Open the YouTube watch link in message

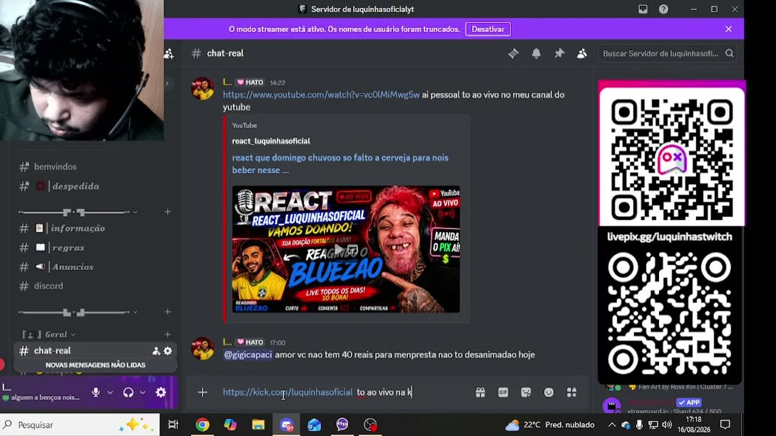tap(321, 94)
